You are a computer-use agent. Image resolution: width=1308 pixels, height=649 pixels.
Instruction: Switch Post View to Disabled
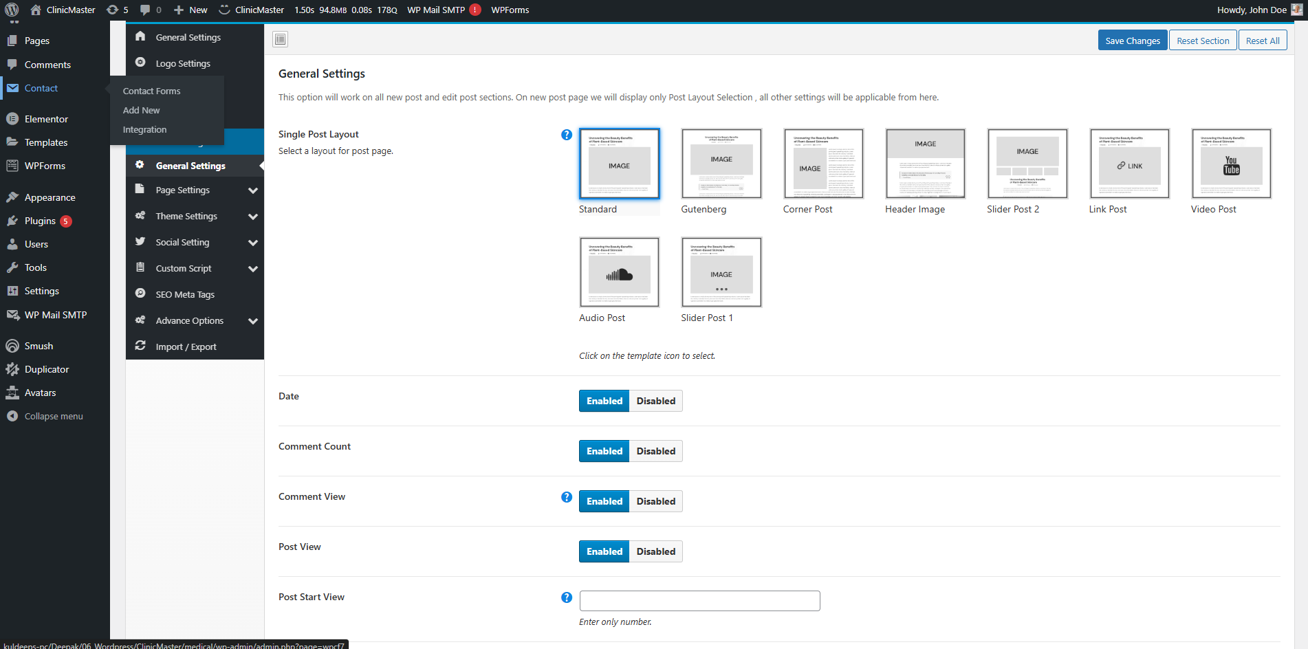tap(655, 551)
